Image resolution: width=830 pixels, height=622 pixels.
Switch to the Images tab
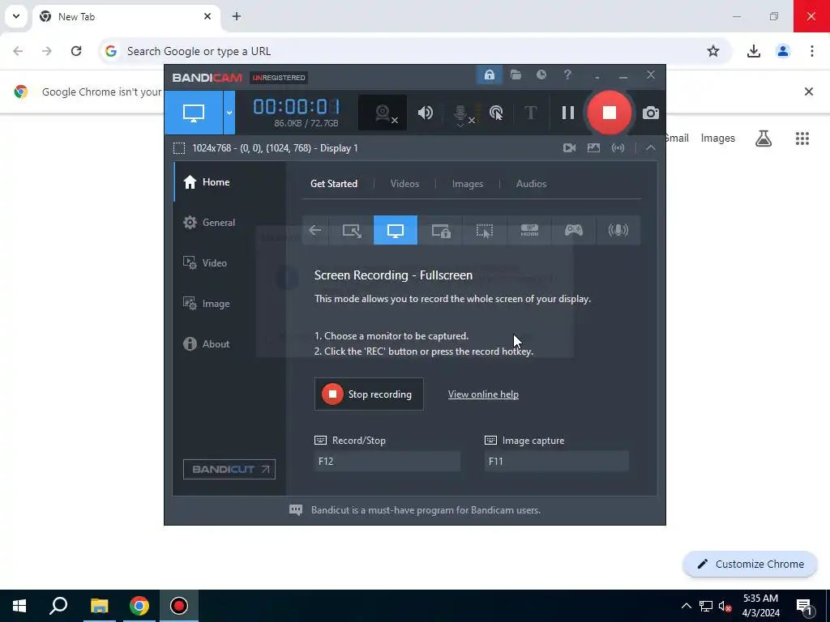pos(468,184)
